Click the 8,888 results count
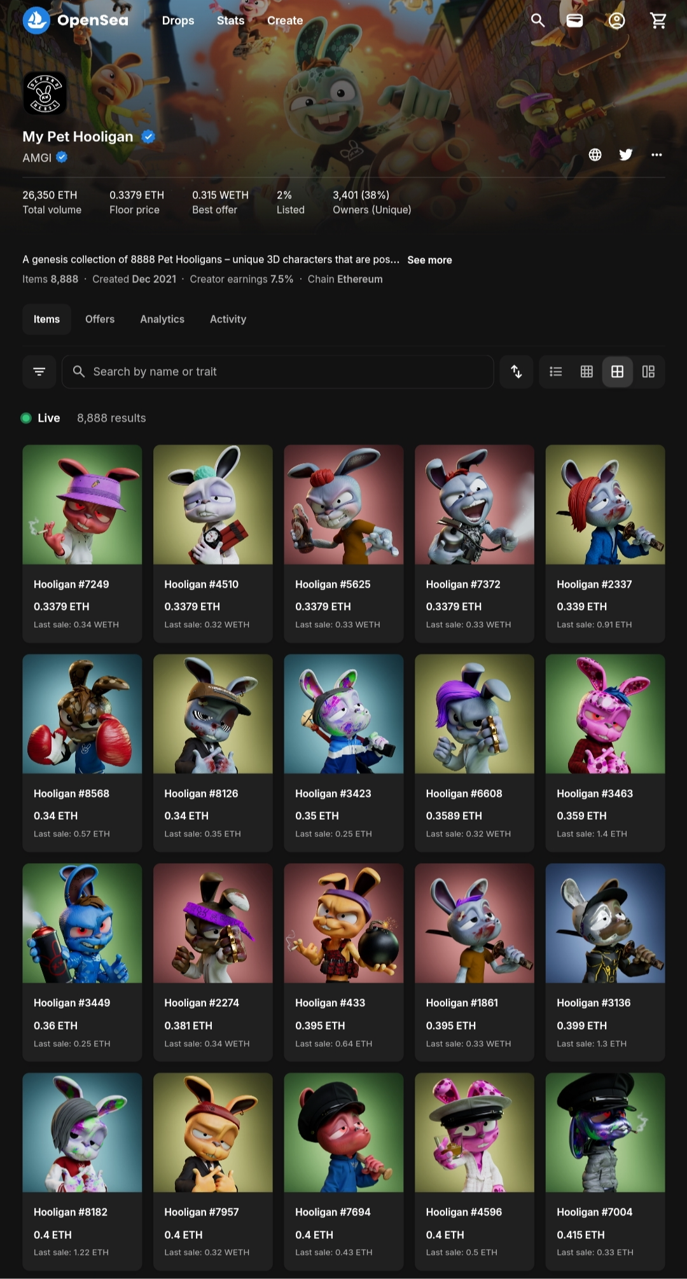This screenshot has width=687, height=1279. (111, 418)
